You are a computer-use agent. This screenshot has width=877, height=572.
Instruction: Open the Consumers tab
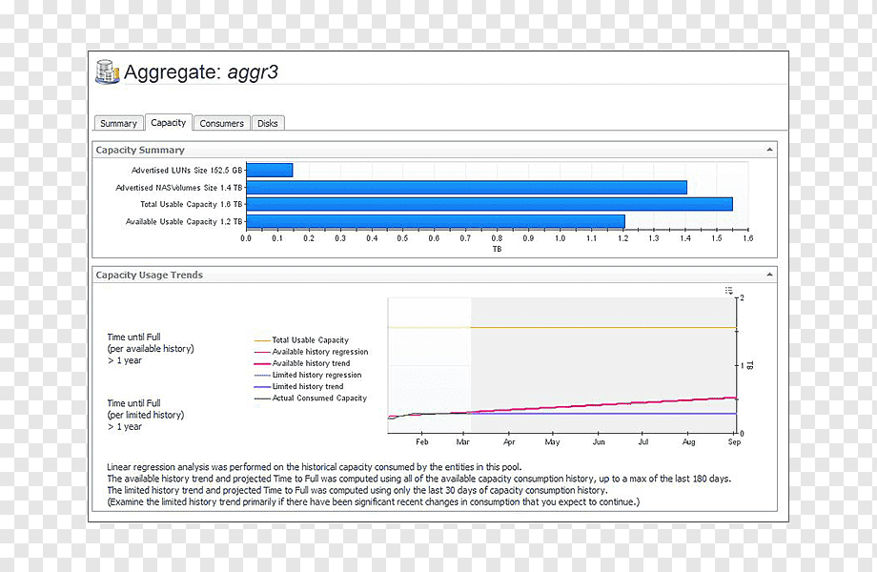221,123
